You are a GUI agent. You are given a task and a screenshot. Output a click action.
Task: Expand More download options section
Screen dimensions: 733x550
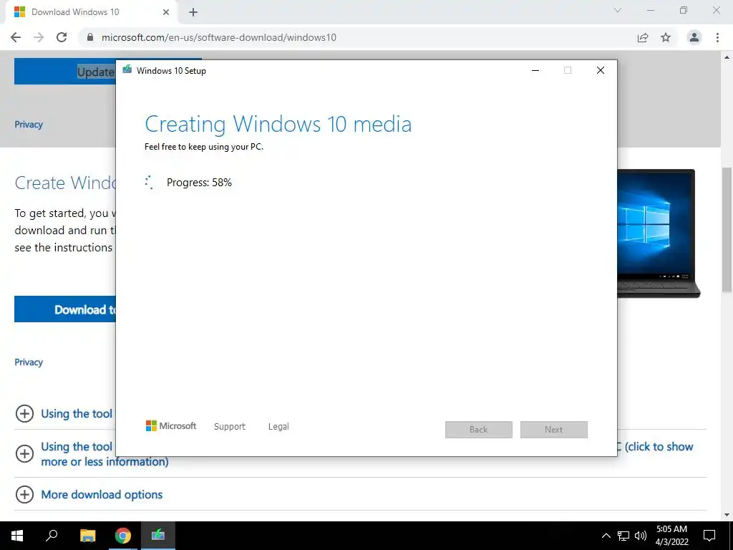25,494
